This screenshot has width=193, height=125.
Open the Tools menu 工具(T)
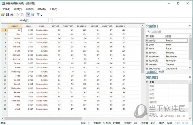(x=53, y=9)
